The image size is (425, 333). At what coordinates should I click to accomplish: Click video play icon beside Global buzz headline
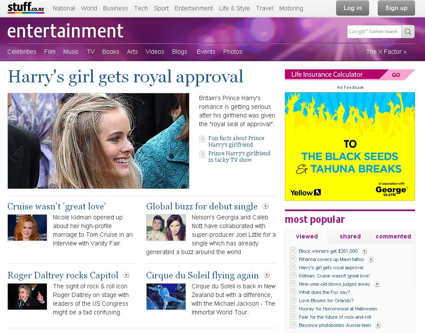click(x=265, y=206)
